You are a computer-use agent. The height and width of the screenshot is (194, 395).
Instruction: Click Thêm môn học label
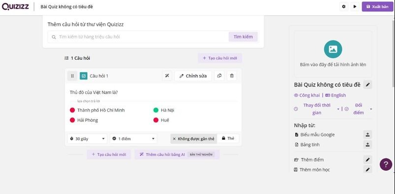314,170
